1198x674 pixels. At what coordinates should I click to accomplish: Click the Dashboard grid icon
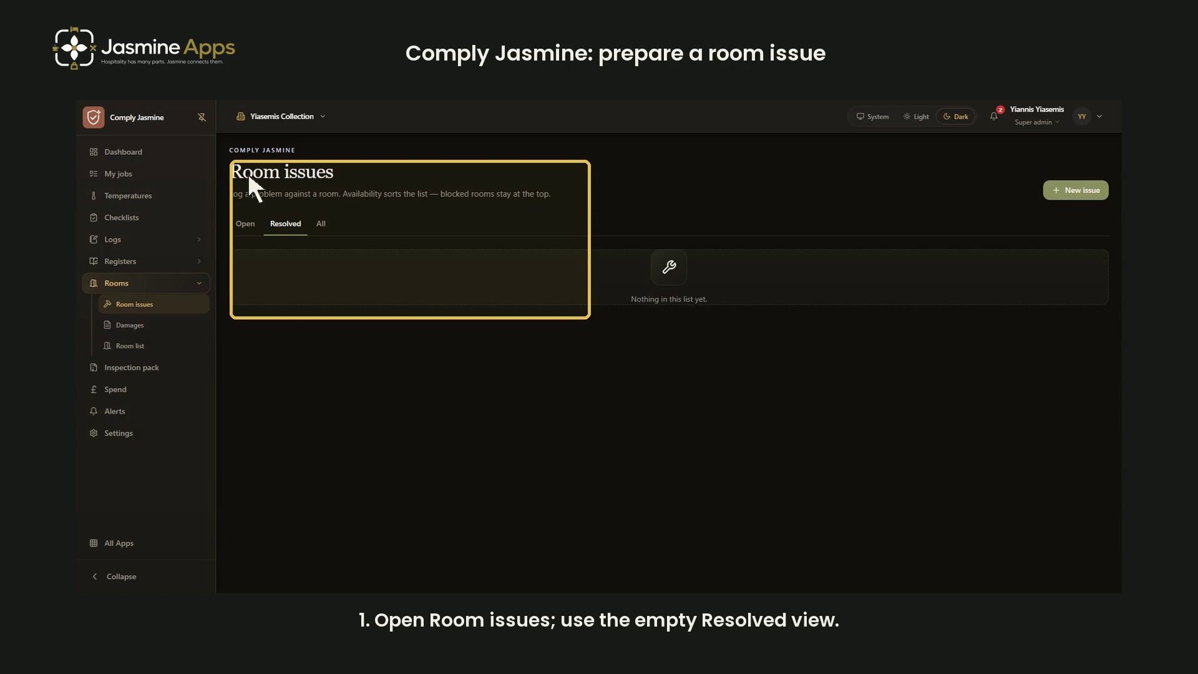(x=94, y=152)
